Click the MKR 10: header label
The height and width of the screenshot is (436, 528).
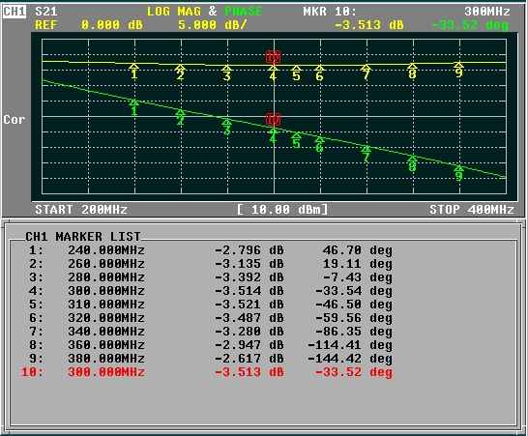(330, 12)
